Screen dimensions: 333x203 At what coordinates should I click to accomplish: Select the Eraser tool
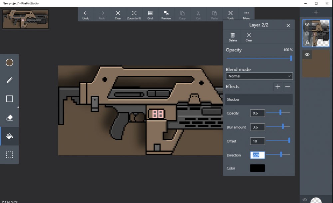pyautogui.click(x=9, y=118)
